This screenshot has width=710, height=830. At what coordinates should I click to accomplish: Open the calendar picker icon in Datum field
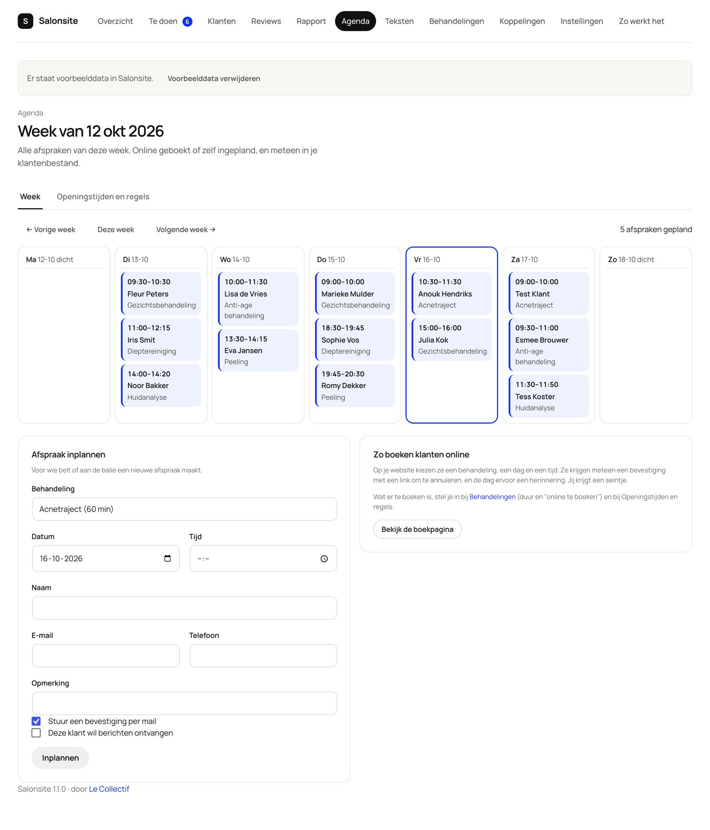pos(167,558)
